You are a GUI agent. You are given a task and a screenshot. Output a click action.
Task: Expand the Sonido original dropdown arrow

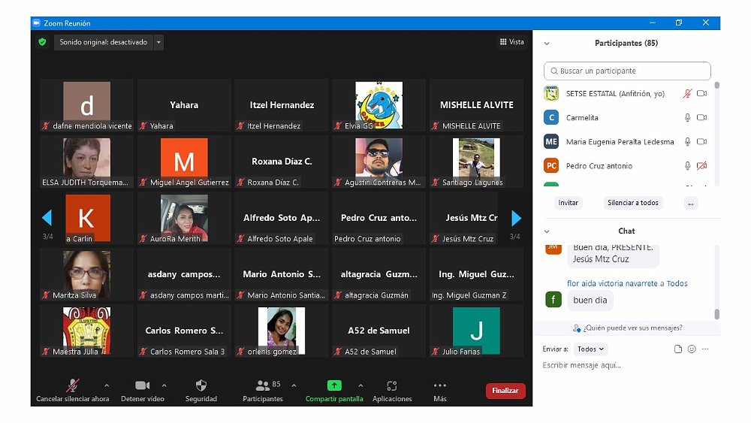(158, 43)
